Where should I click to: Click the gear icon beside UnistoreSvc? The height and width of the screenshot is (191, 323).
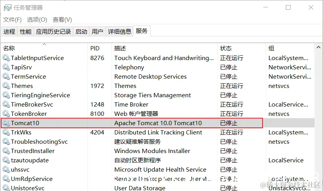pyautogui.click(x=6, y=188)
